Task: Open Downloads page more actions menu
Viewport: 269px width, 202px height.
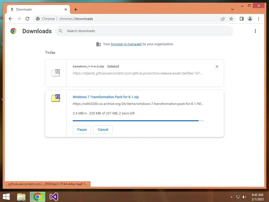Action: click(x=255, y=31)
